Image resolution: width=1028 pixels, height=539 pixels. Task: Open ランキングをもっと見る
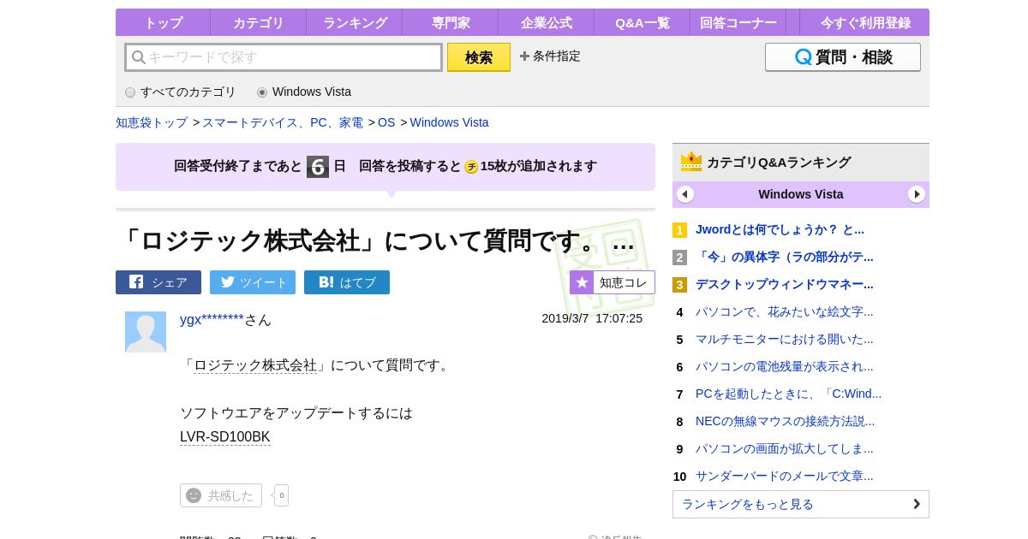tap(801, 504)
